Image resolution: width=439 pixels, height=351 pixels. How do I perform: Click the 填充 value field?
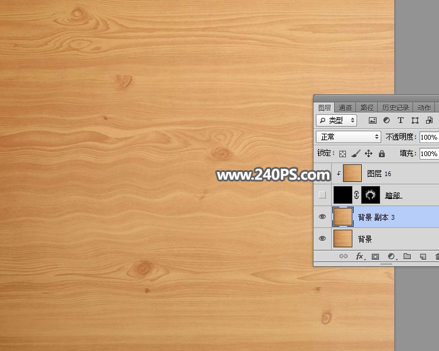tap(429, 154)
